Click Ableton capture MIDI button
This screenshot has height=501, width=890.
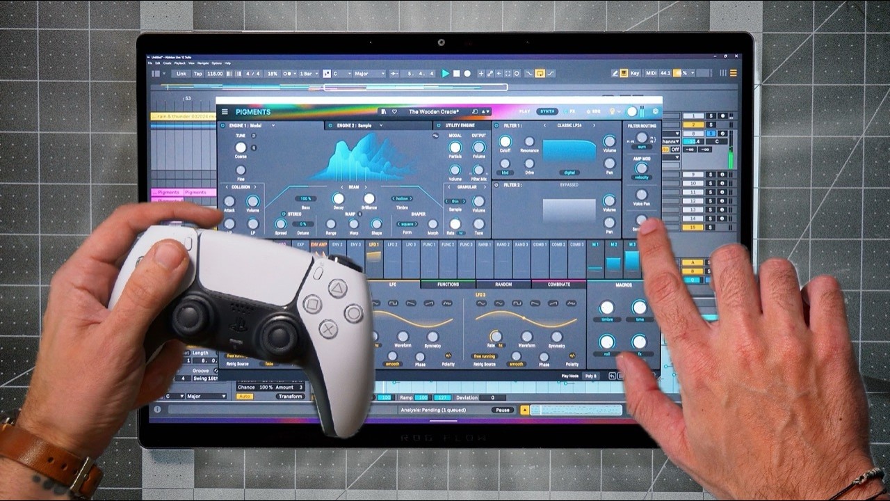tap(507, 73)
